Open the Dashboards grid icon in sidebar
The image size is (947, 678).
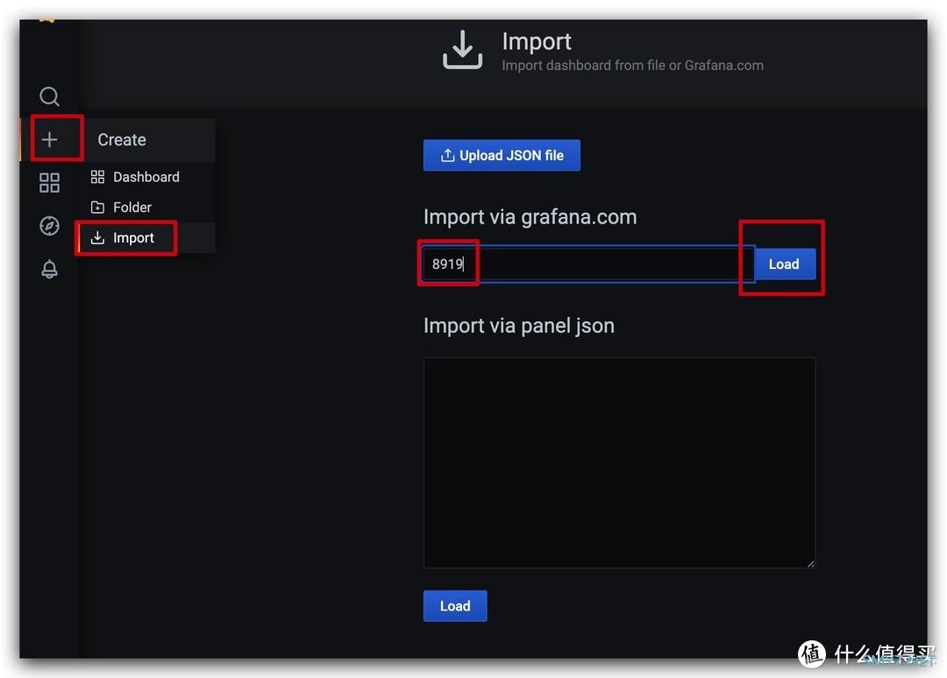(x=49, y=182)
